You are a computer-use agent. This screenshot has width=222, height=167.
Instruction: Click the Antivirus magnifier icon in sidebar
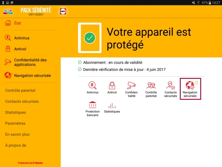tap(8, 38)
